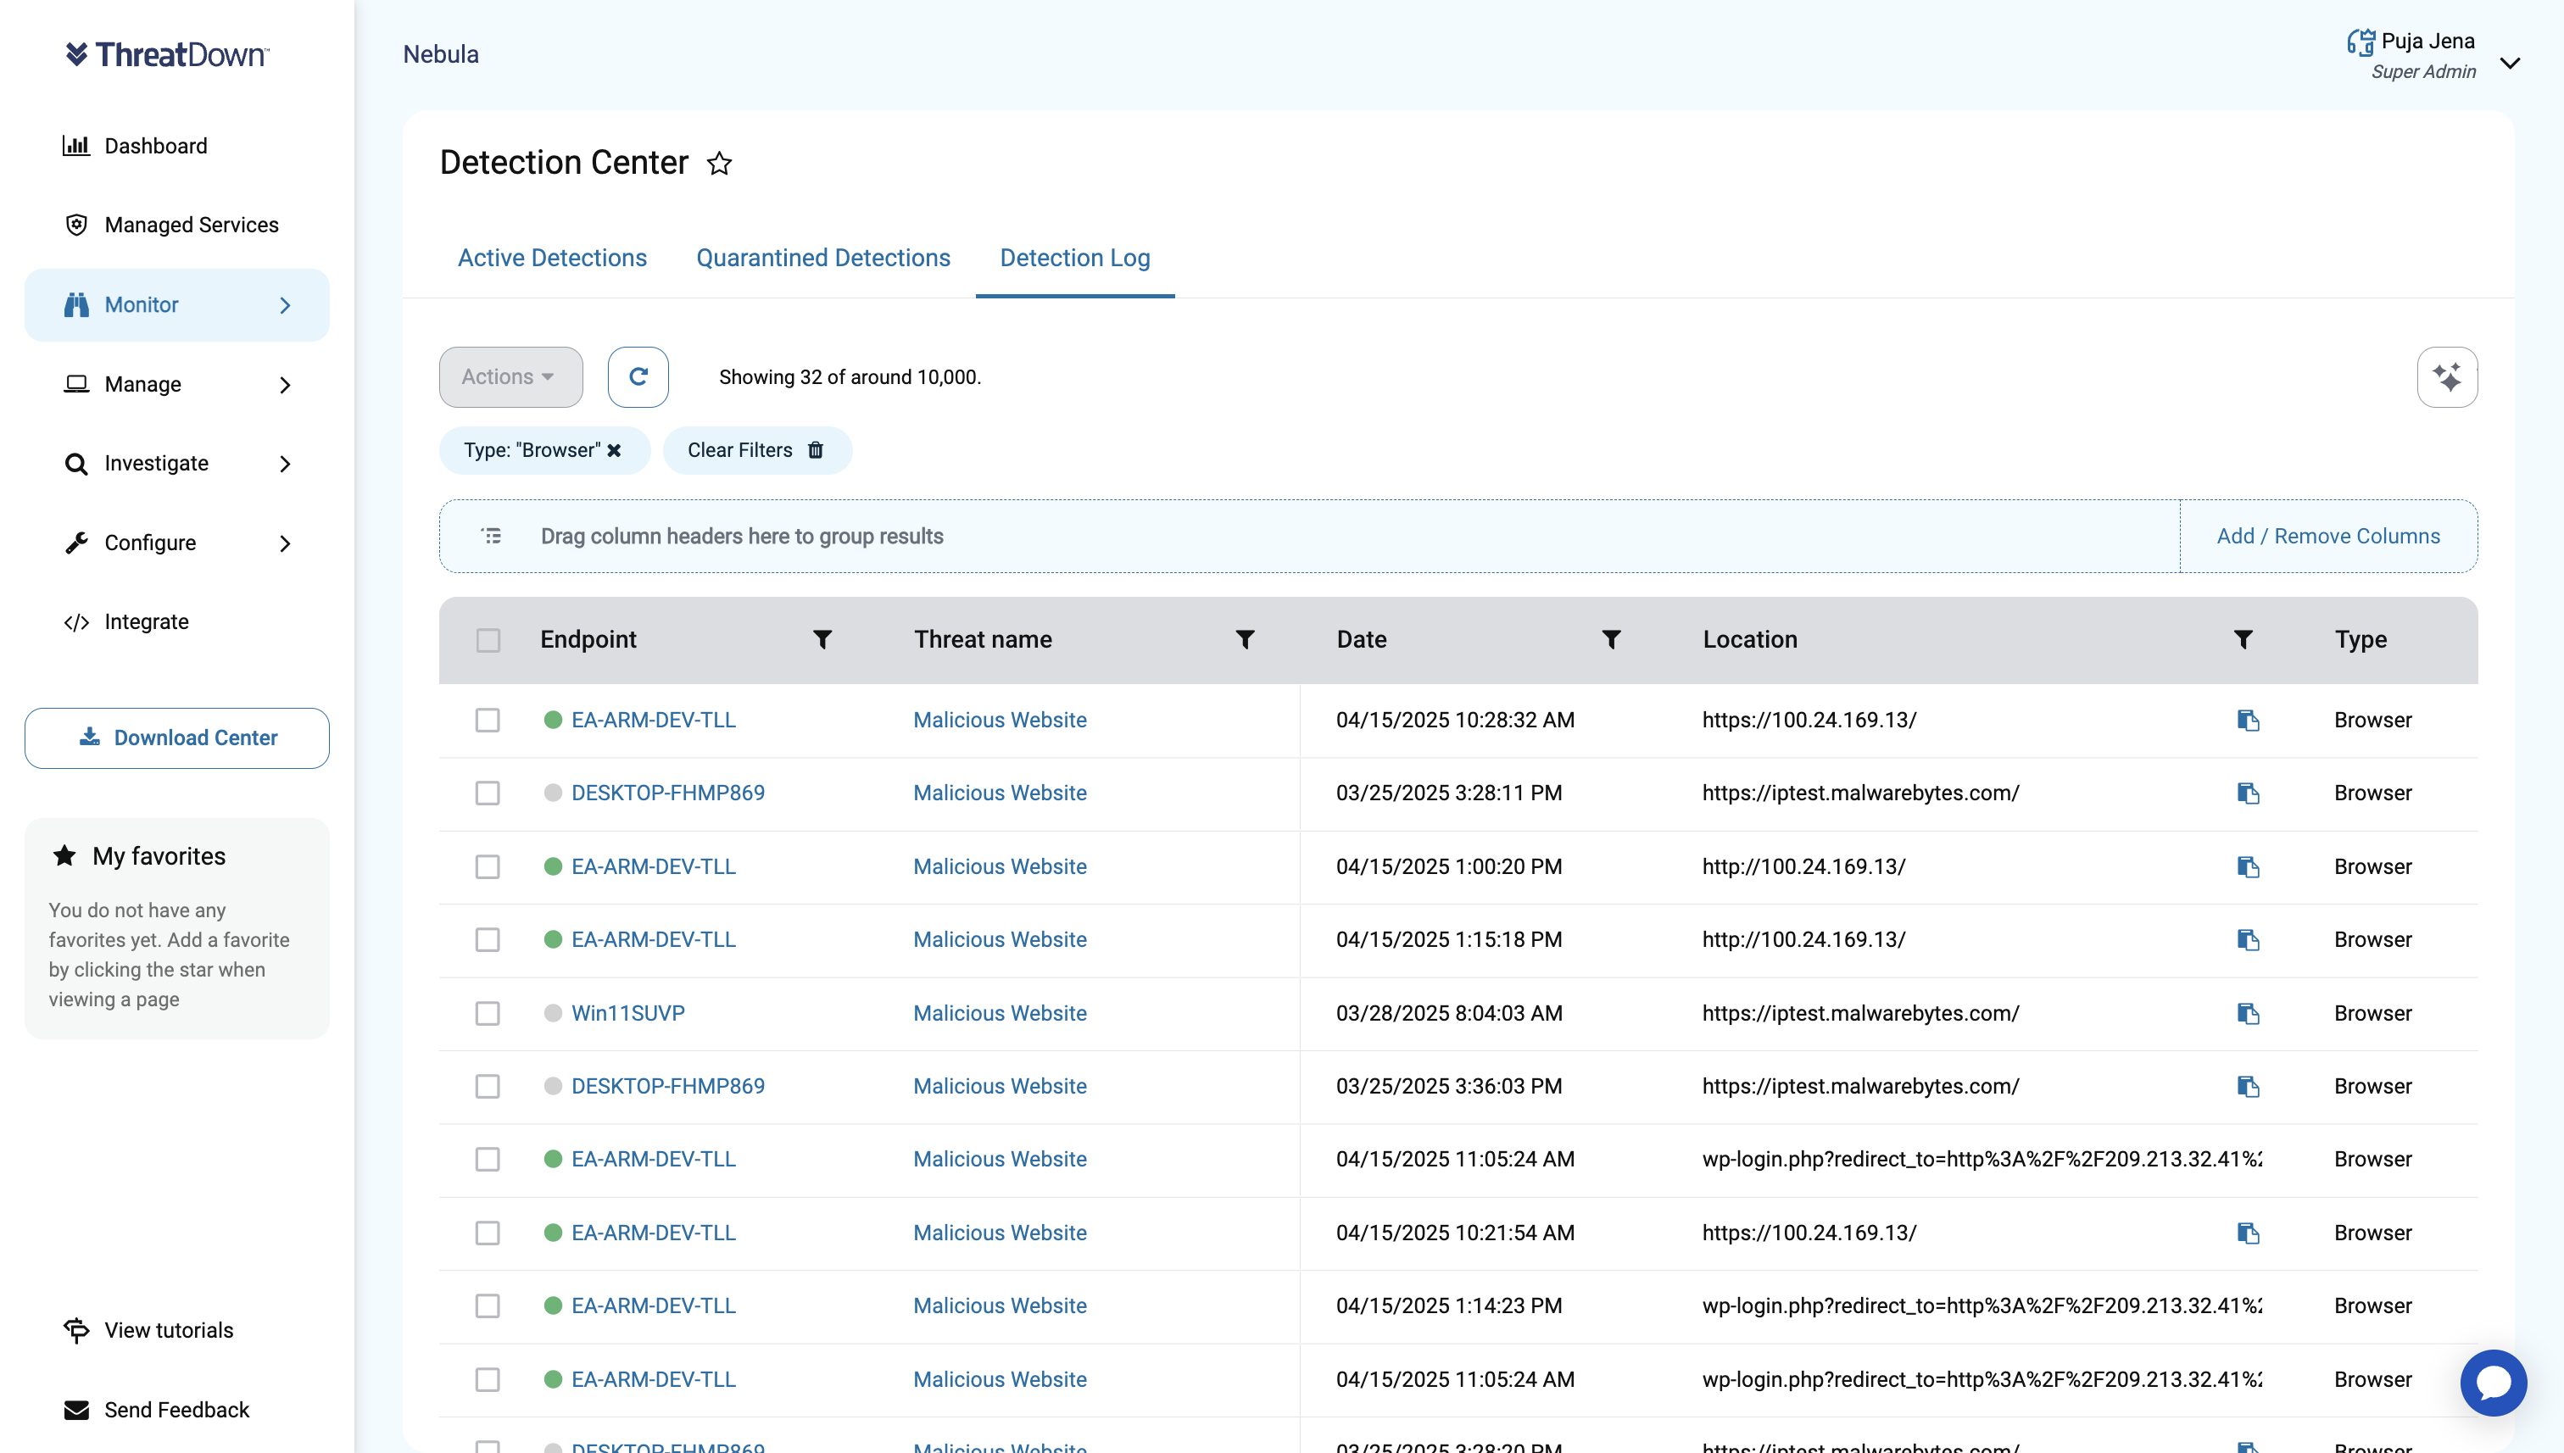Open the Dashboard chart icon

click(x=75, y=146)
